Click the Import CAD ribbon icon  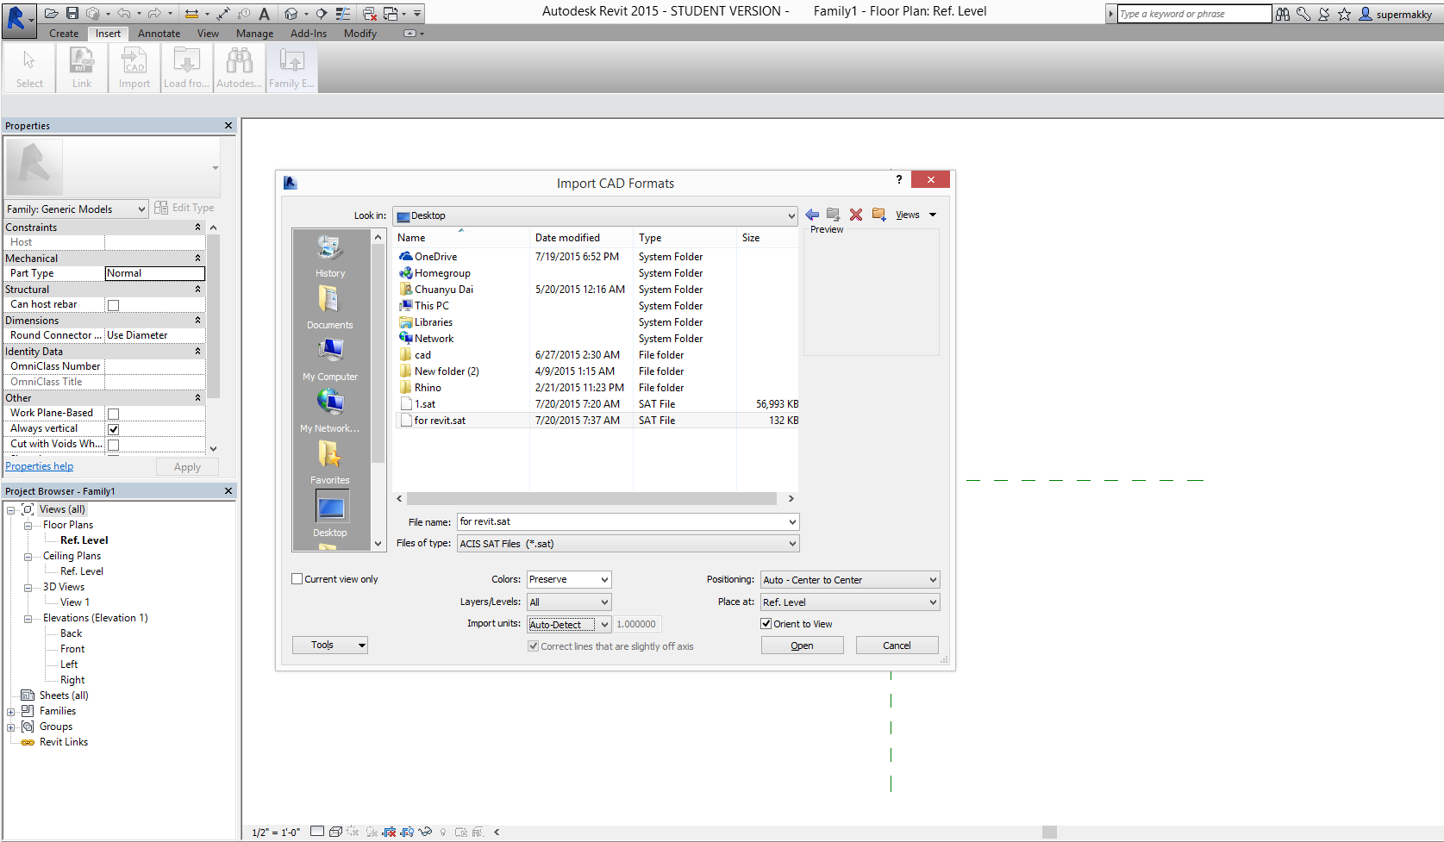134,68
